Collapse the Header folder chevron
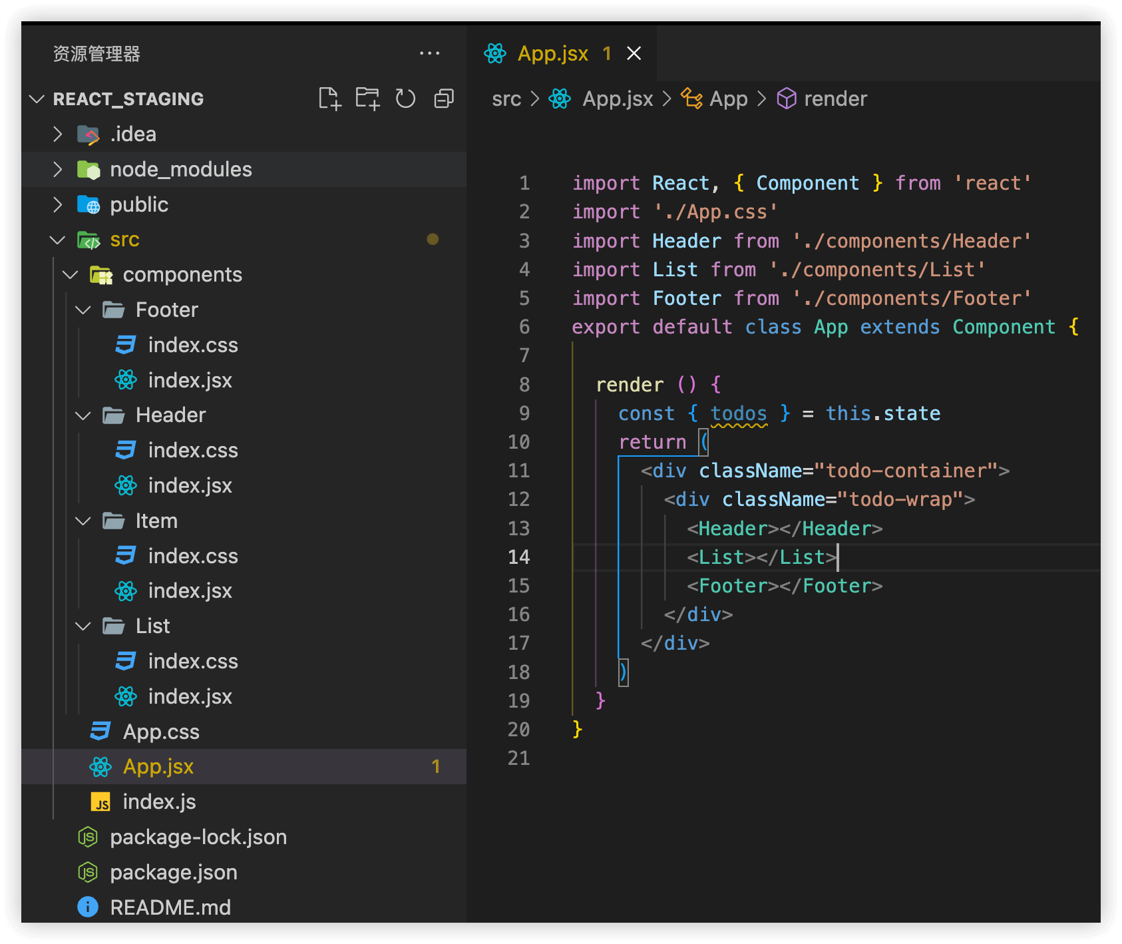Image resolution: width=1122 pixels, height=944 pixels. (x=83, y=415)
